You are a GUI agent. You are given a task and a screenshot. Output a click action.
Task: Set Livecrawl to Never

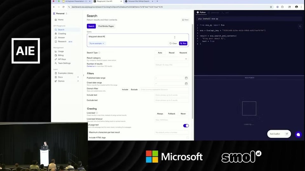(183, 114)
